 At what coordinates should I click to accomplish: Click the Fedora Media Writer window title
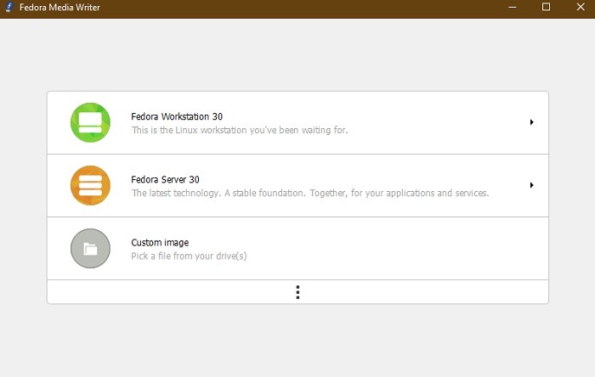tap(59, 7)
